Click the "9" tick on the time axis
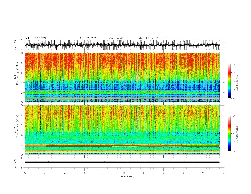This screenshot has height=194, width=251. (203, 173)
